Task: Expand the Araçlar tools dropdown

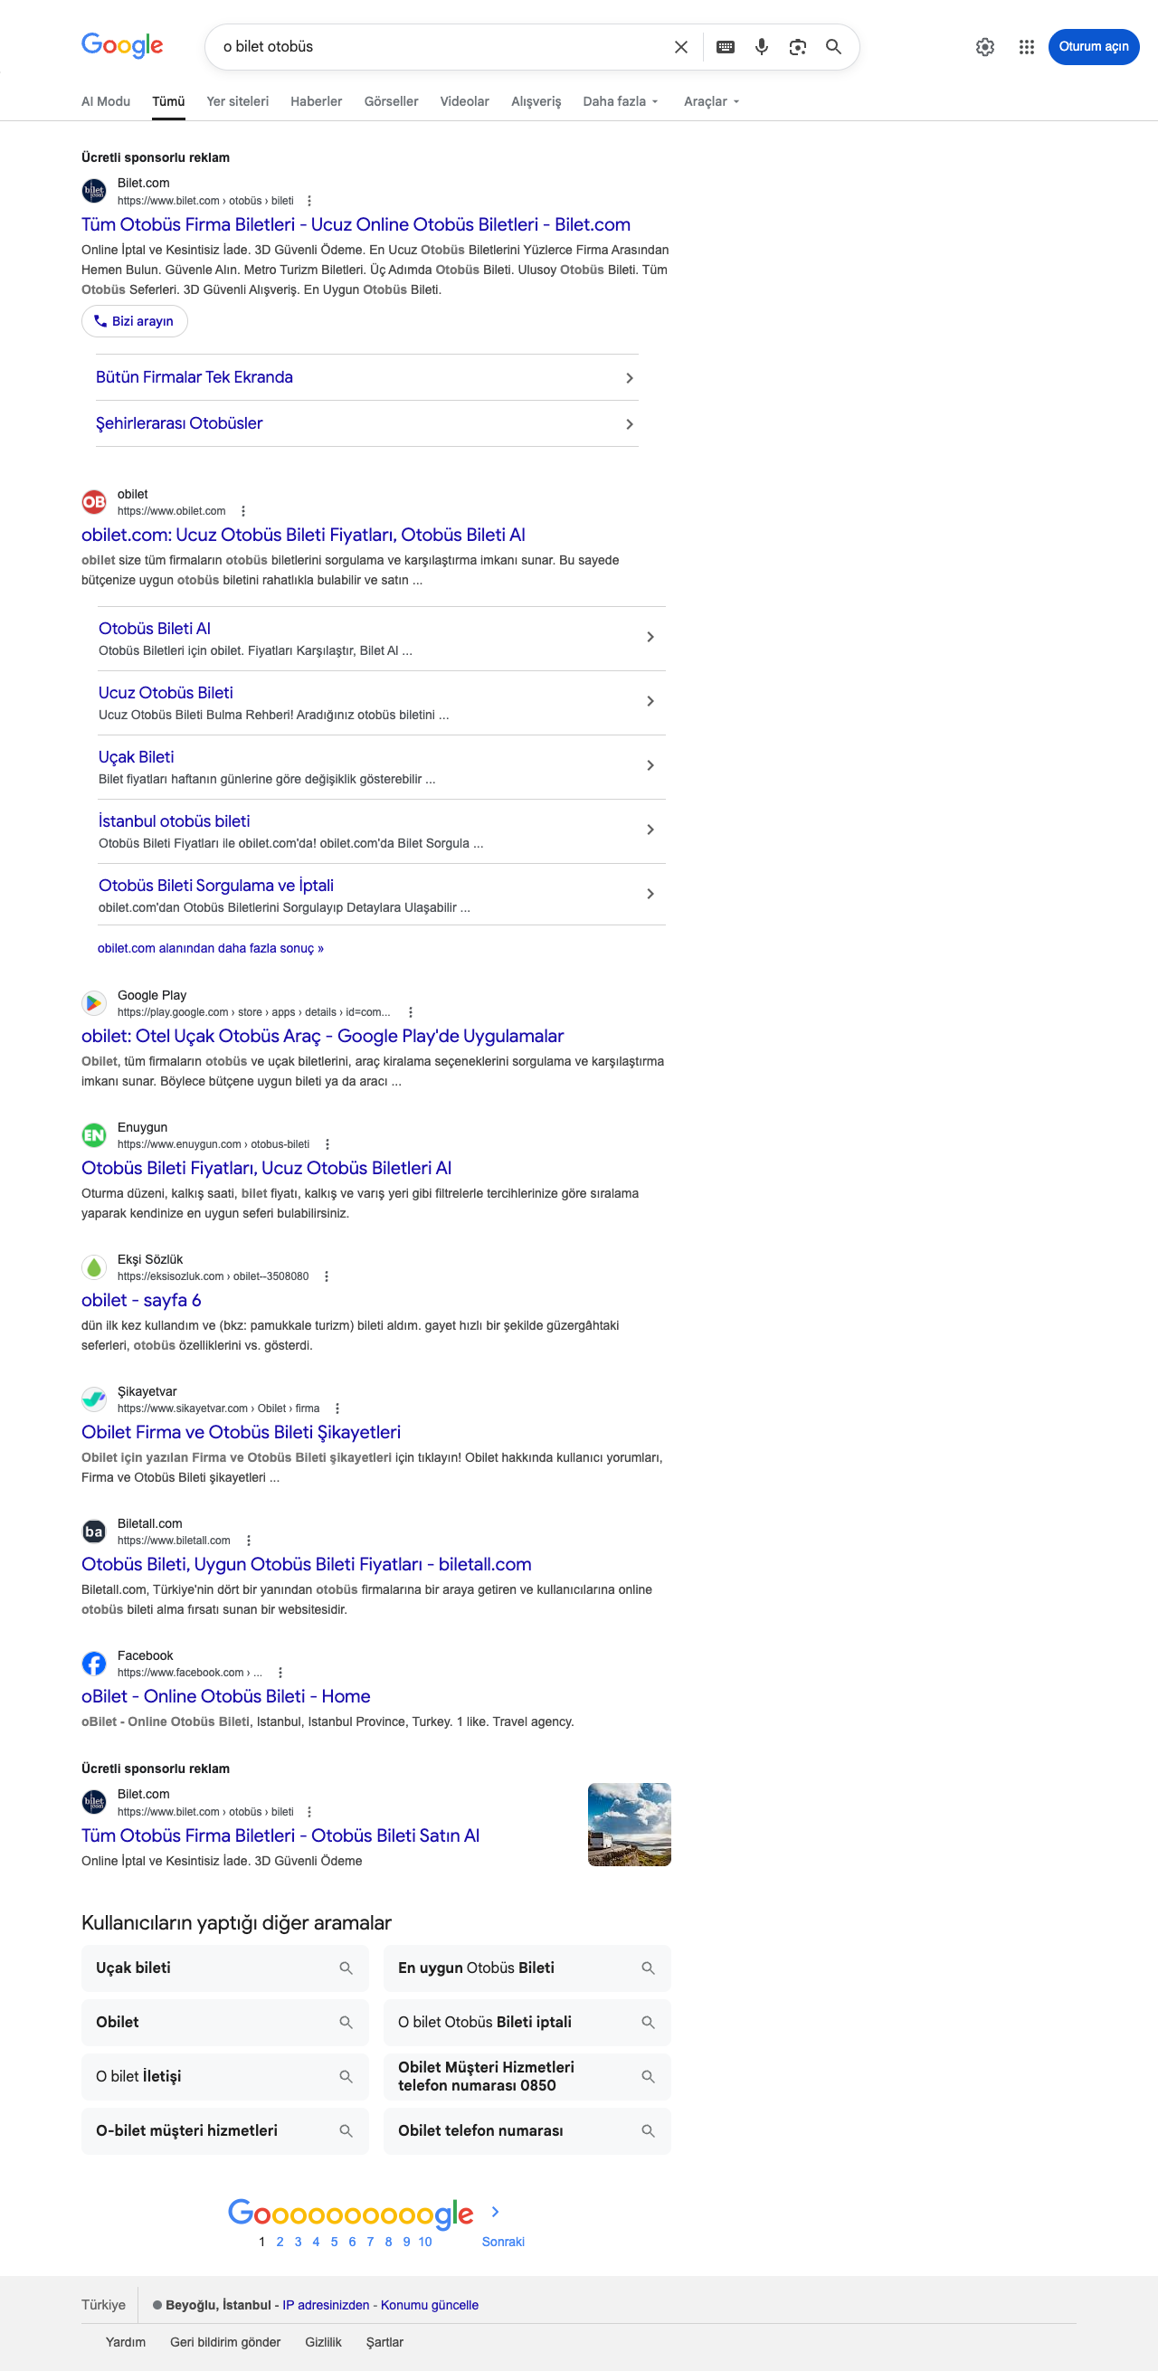Action: pyautogui.click(x=712, y=101)
